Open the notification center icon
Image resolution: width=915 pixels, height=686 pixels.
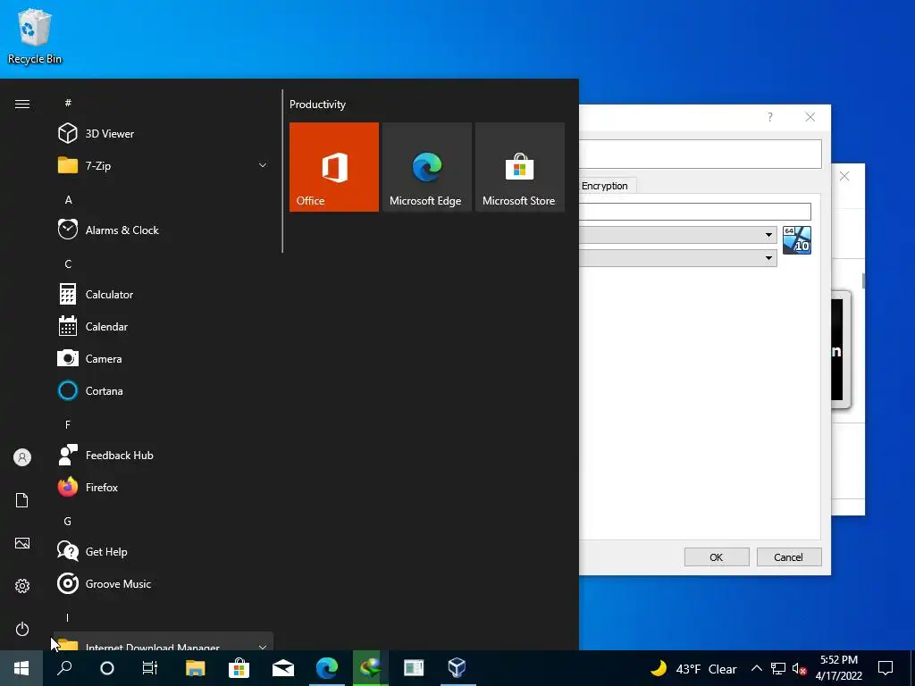tap(886, 668)
